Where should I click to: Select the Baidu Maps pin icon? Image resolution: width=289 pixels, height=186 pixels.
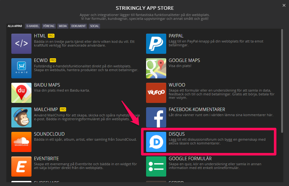coord(21,93)
